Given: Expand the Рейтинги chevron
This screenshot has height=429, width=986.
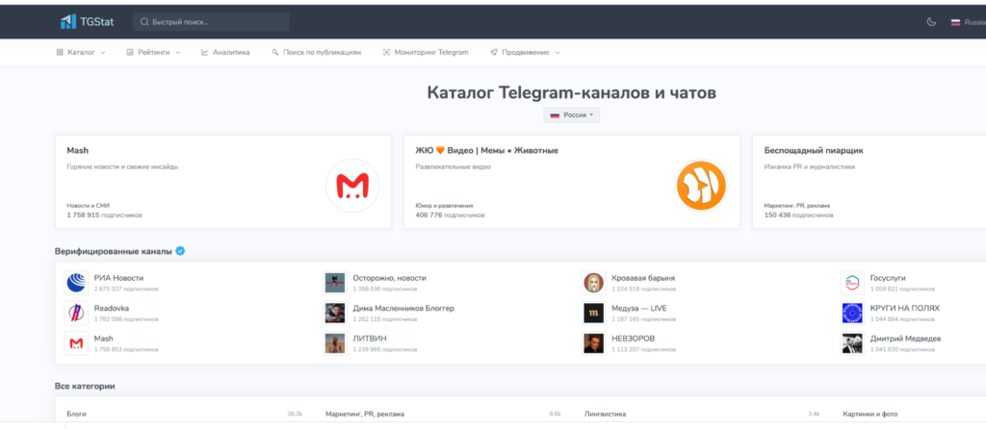Looking at the screenshot, I should (177, 53).
